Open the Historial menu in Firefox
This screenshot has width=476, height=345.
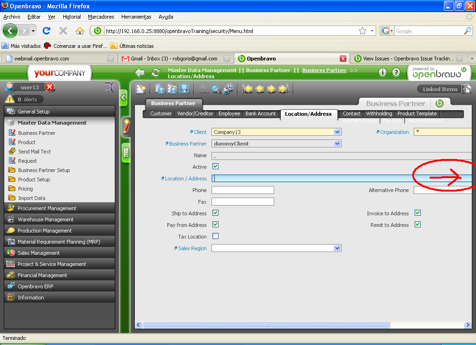click(x=72, y=17)
